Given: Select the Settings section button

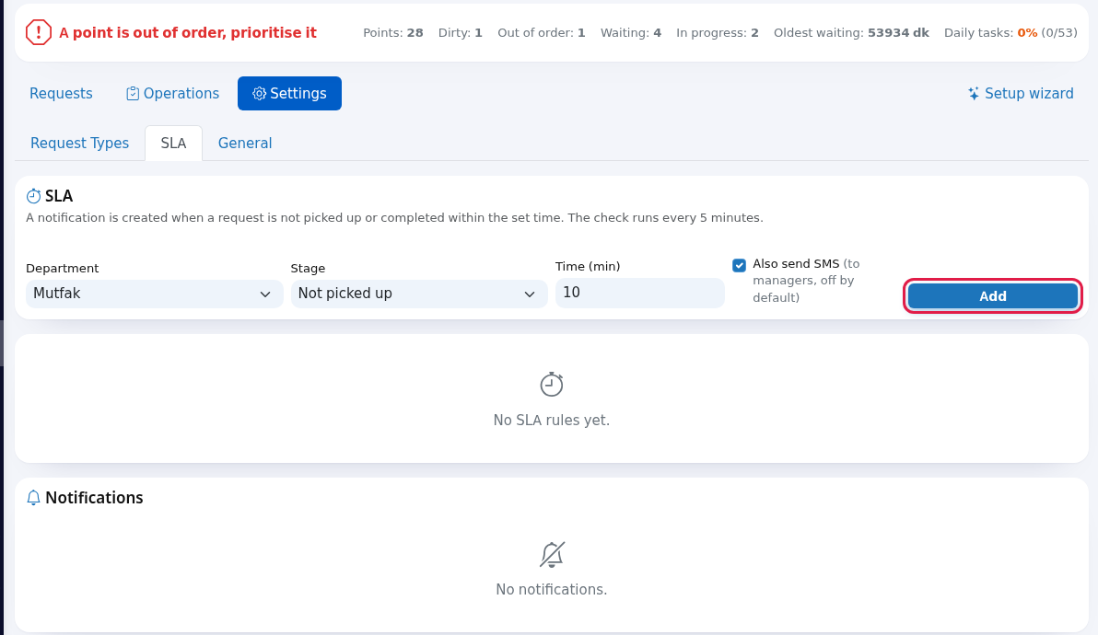Looking at the screenshot, I should click(289, 94).
